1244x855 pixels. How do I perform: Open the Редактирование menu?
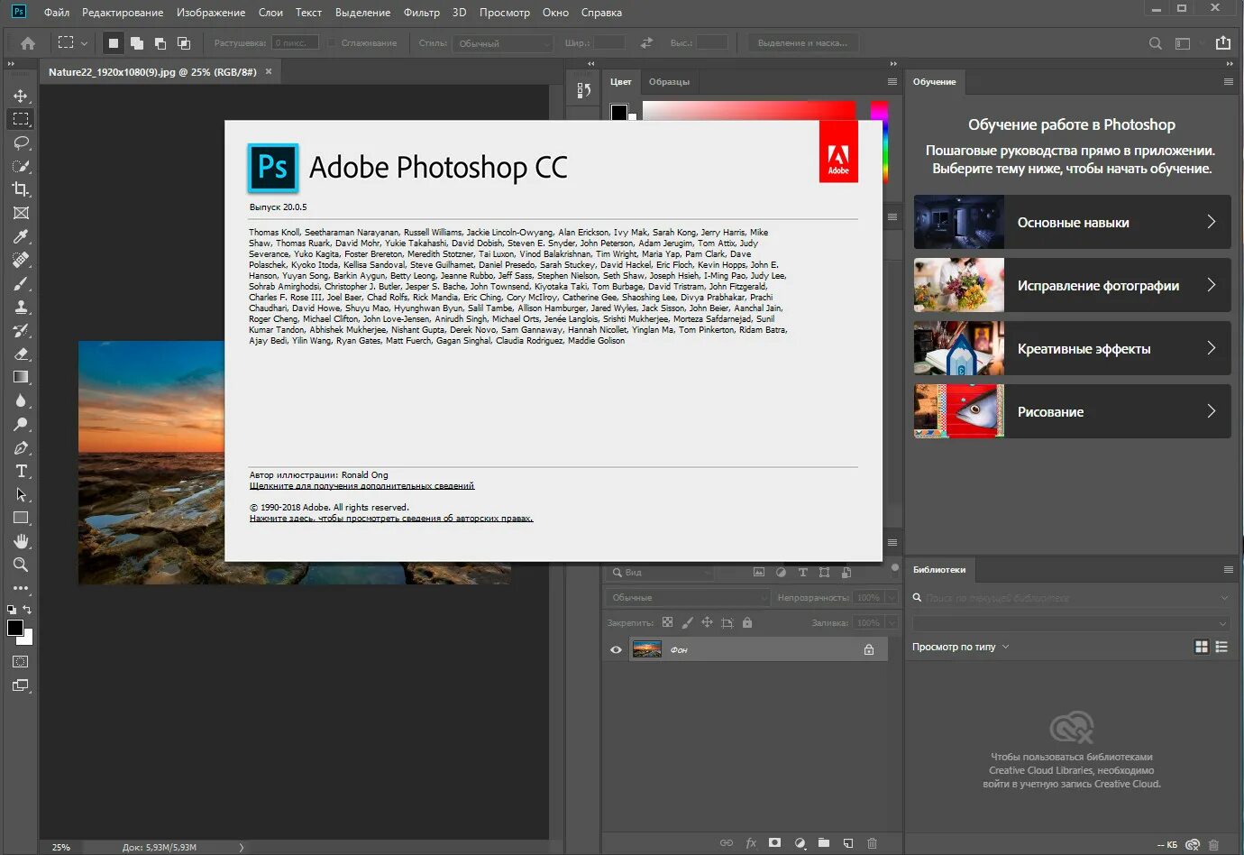pyautogui.click(x=123, y=13)
